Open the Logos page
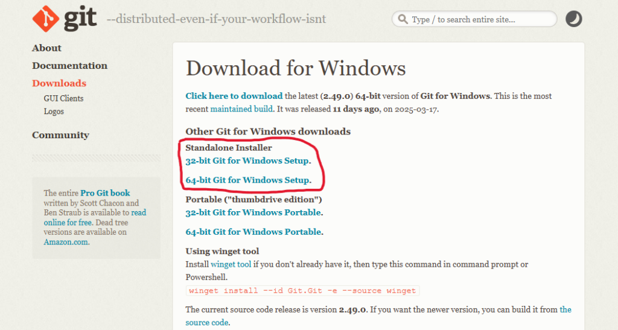 coord(54,112)
